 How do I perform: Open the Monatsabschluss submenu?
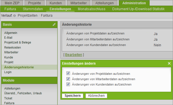click(x=91, y=9)
